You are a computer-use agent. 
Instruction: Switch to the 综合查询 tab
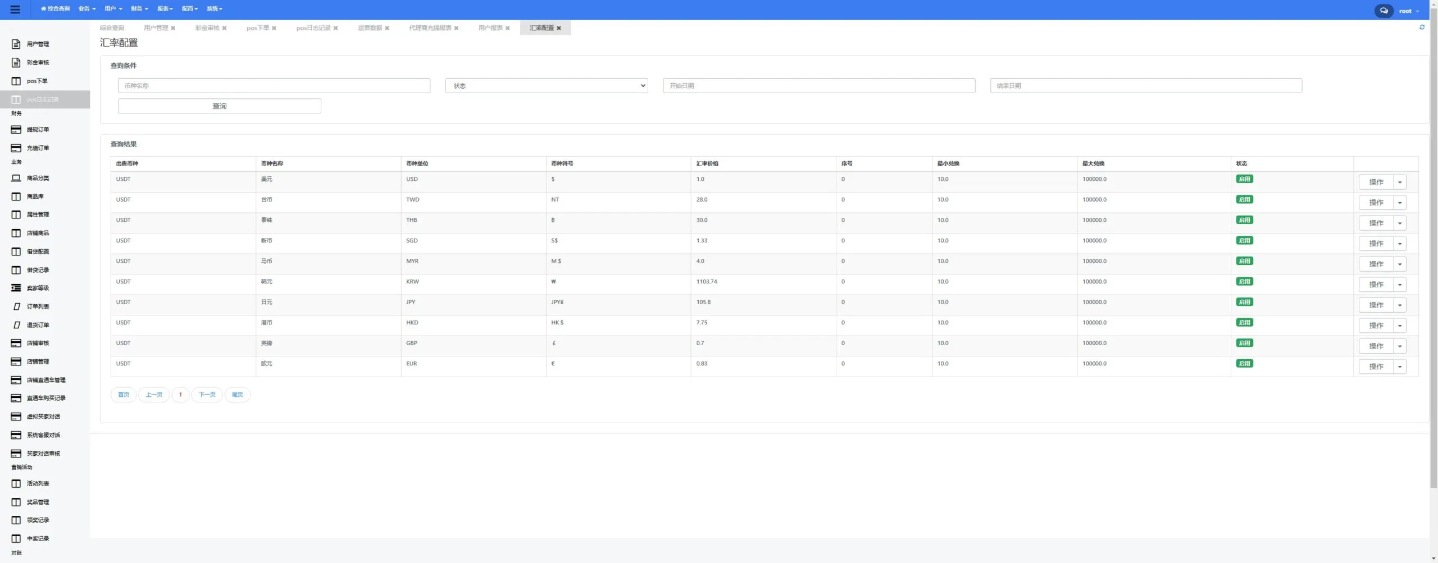112,28
